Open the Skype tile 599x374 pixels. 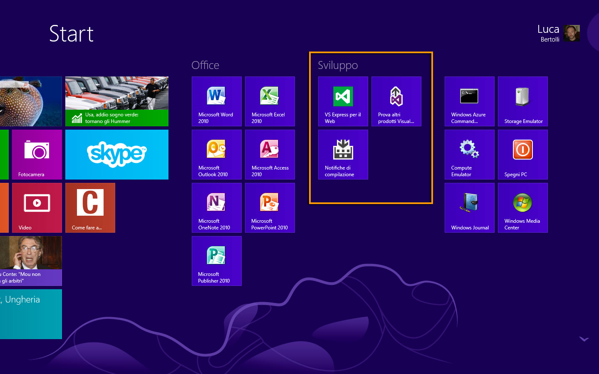[x=117, y=155]
